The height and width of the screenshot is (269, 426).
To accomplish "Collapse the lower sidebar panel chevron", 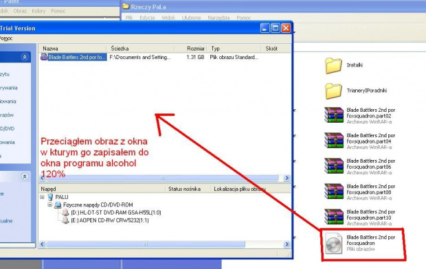I will [x=25, y=177].
